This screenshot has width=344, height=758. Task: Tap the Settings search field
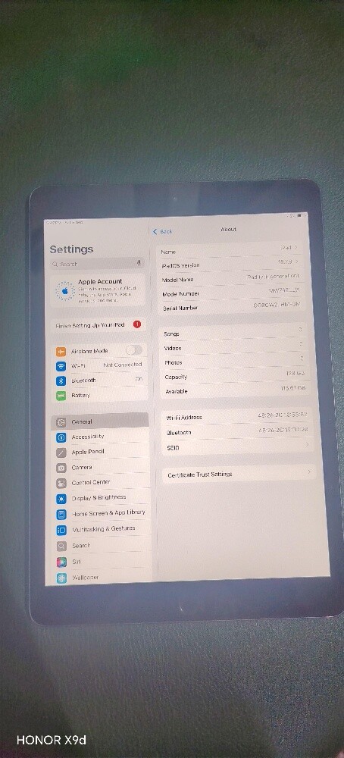click(x=97, y=264)
